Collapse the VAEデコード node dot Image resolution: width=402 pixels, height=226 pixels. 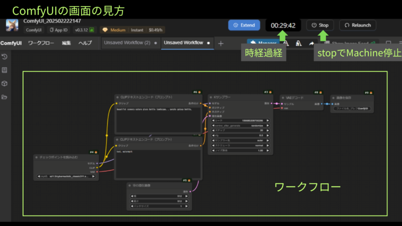pos(283,98)
